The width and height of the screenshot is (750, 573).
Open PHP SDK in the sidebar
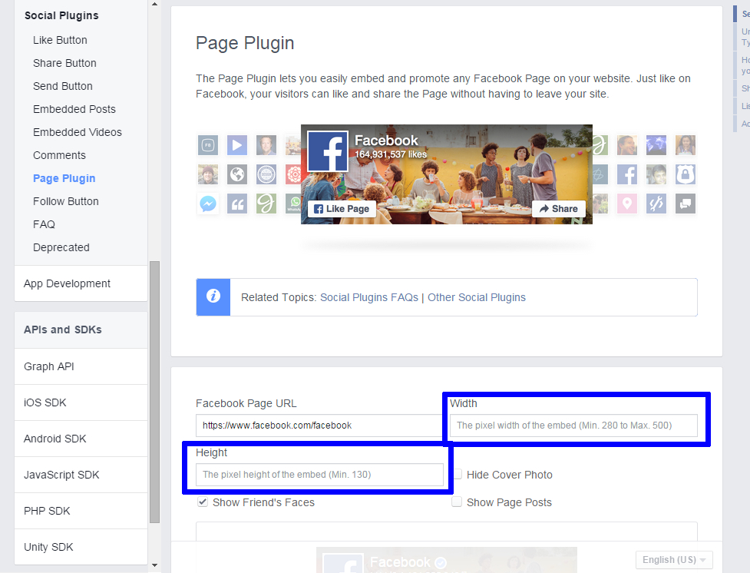[81, 512]
